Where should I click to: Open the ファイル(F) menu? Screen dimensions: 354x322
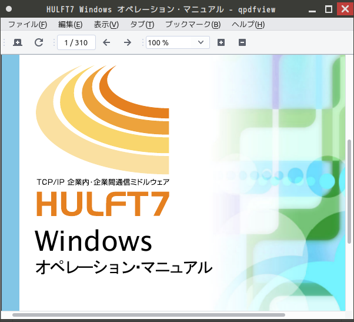point(28,24)
